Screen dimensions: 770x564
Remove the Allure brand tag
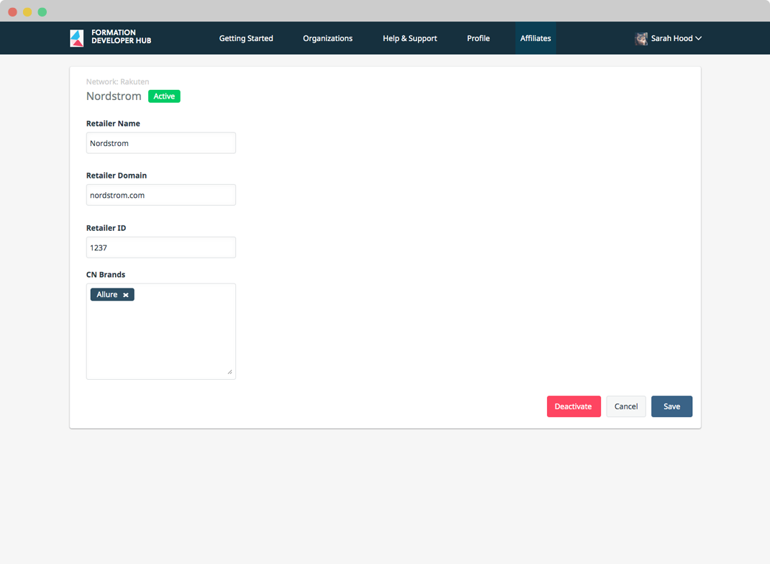coord(126,295)
